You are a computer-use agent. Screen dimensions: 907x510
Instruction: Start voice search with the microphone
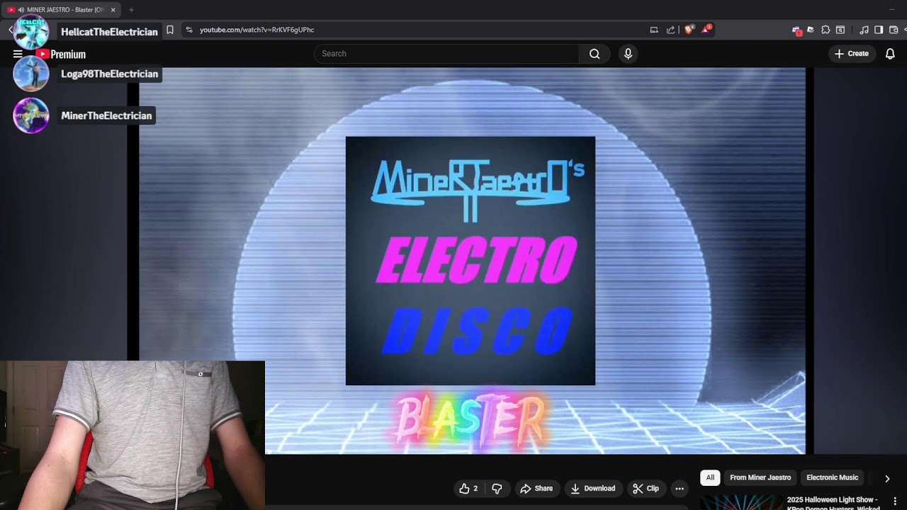coord(628,54)
